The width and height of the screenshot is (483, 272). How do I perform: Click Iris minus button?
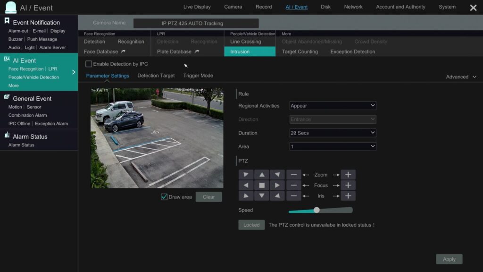click(293, 196)
